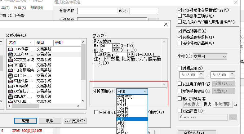Enable 发出声音 checkbox
This screenshot has height=134, width=244.
click(x=180, y=111)
